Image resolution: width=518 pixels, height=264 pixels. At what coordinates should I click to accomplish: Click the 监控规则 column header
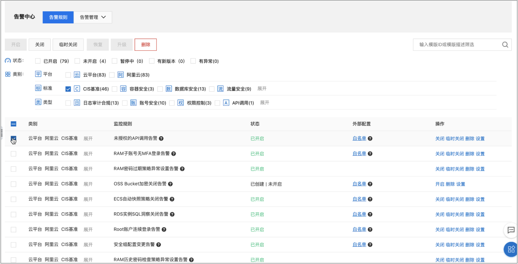pyautogui.click(x=123, y=124)
